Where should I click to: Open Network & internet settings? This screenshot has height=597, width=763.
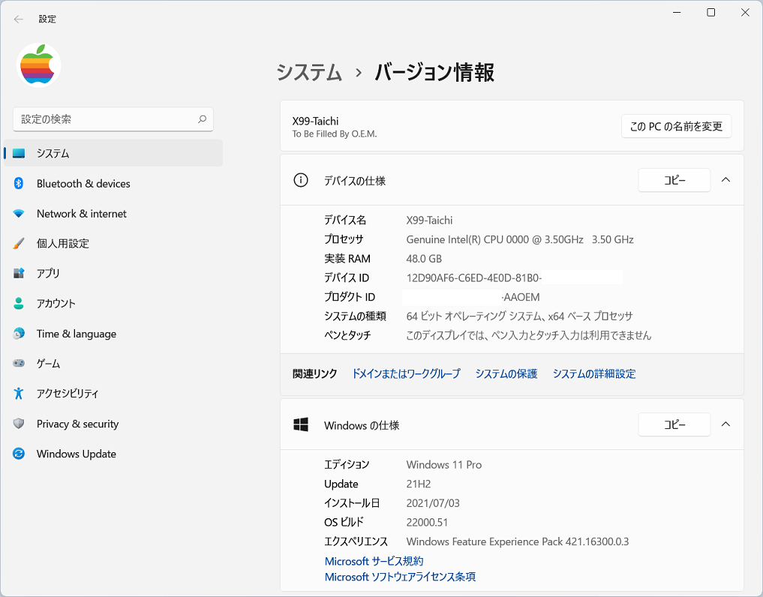(113, 214)
